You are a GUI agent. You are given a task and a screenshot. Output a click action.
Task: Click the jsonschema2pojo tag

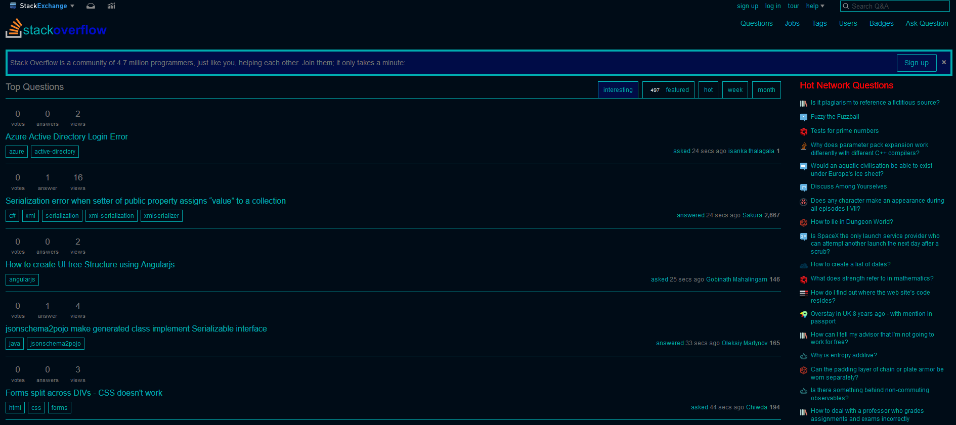(56, 344)
